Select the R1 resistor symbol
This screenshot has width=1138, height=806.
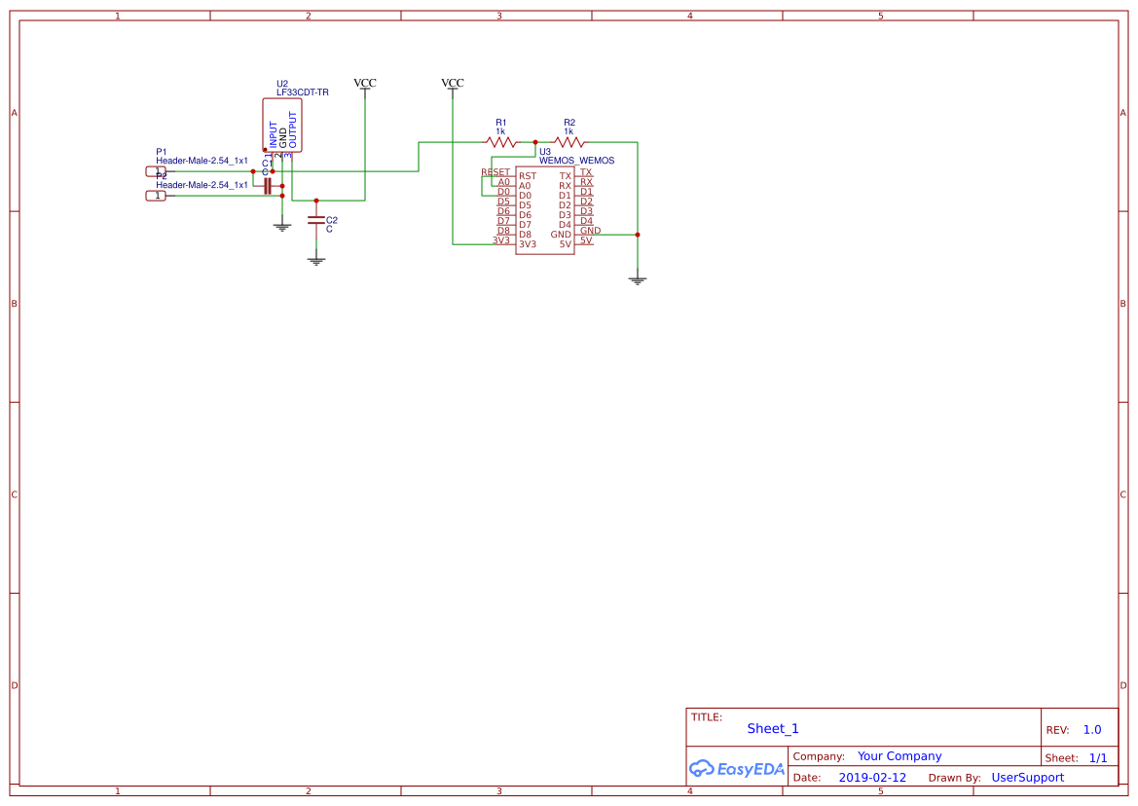coord(501,141)
